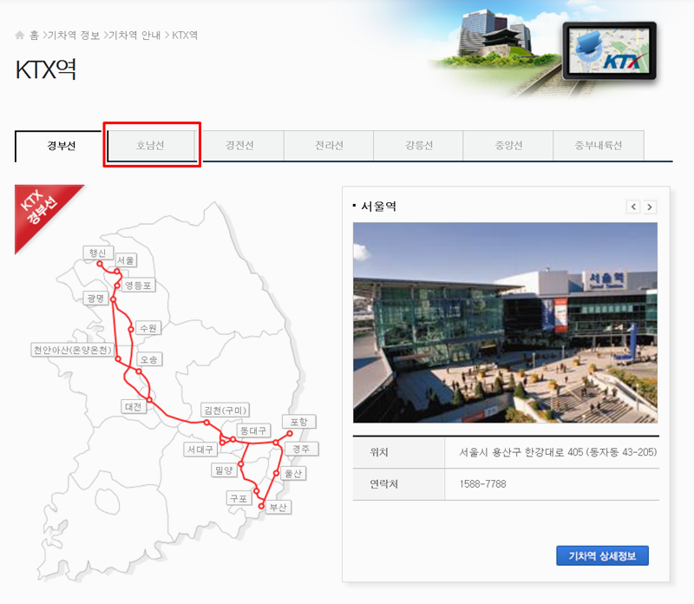
Task: Click the phone number 1588-7788
Action: [482, 484]
